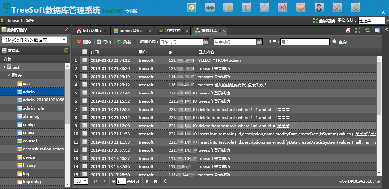The width and height of the screenshot is (389, 189).
Task: Click the green data sync arrows icon
Action: pos(210,8)
